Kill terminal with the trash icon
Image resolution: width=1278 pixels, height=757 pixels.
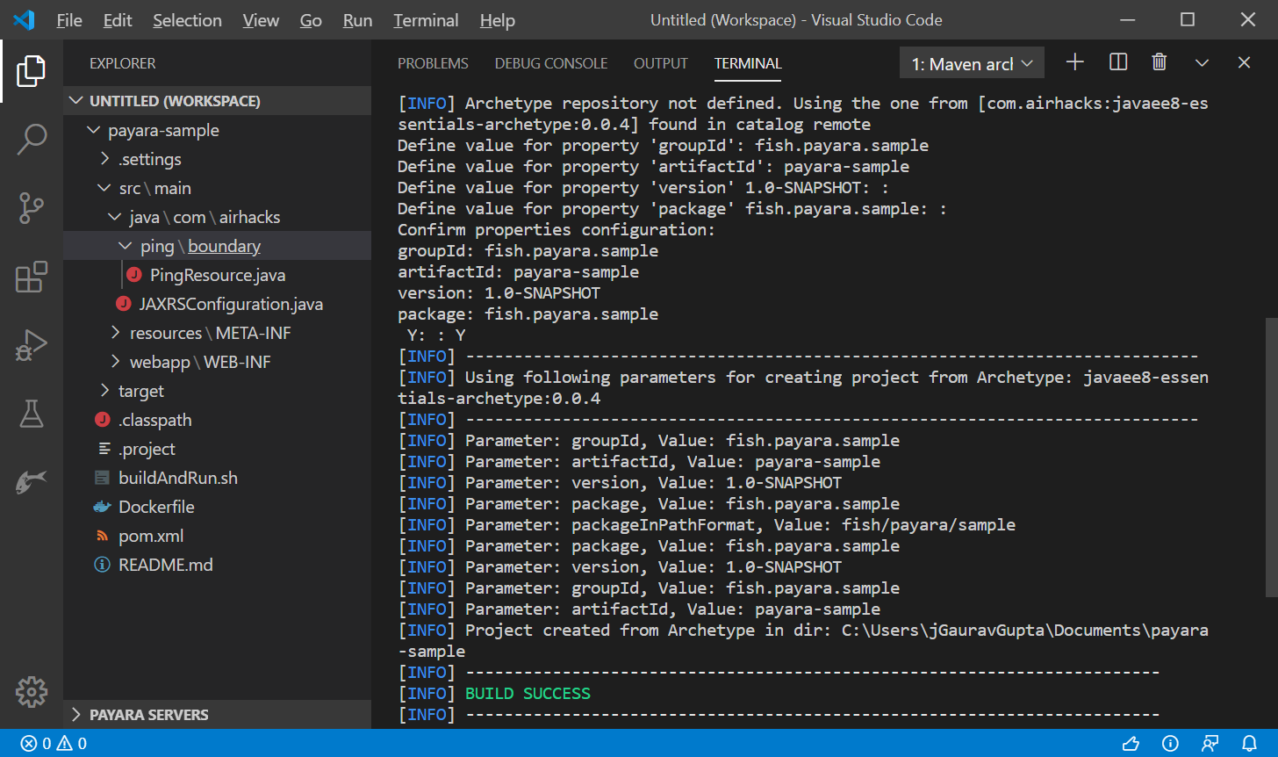1160,62
